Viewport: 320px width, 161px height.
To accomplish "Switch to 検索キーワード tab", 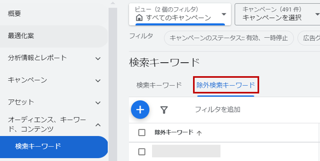I will tap(159, 85).
